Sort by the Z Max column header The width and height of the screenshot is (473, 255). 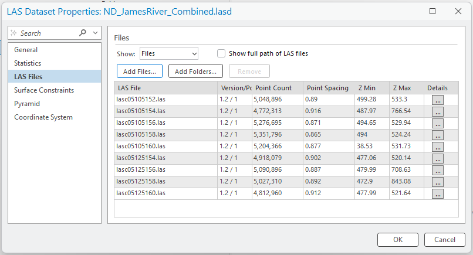point(407,88)
